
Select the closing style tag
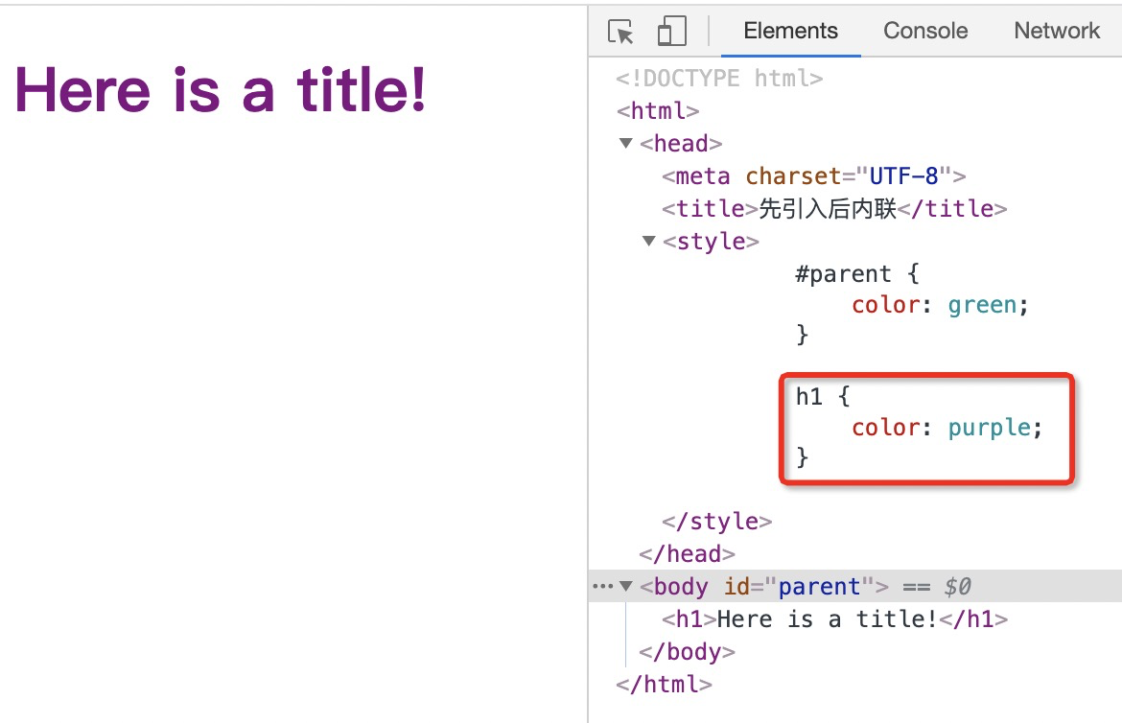point(717,521)
